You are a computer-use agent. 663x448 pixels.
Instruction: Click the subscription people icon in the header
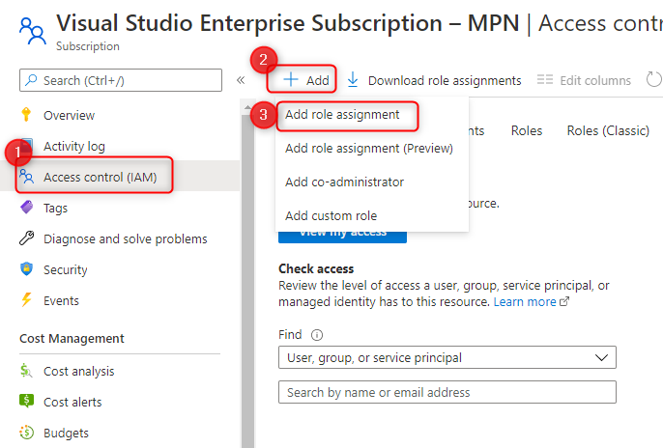tap(33, 30)
